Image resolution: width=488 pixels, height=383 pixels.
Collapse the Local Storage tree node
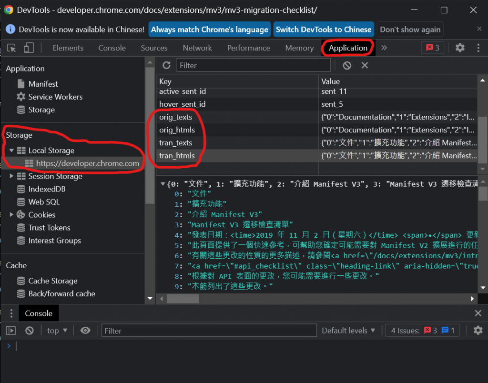click(11, 150)
